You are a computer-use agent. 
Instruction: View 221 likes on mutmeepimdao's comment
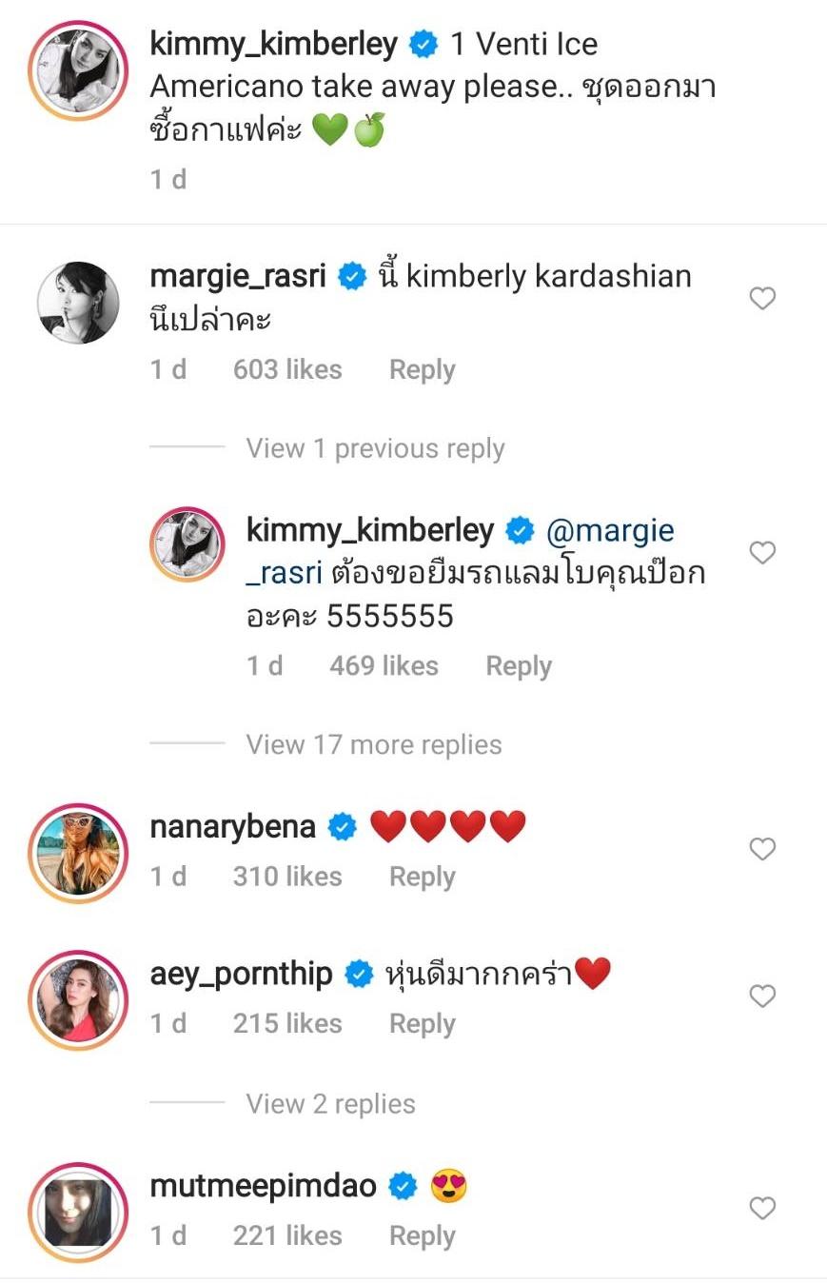(x=287, y=1235)
